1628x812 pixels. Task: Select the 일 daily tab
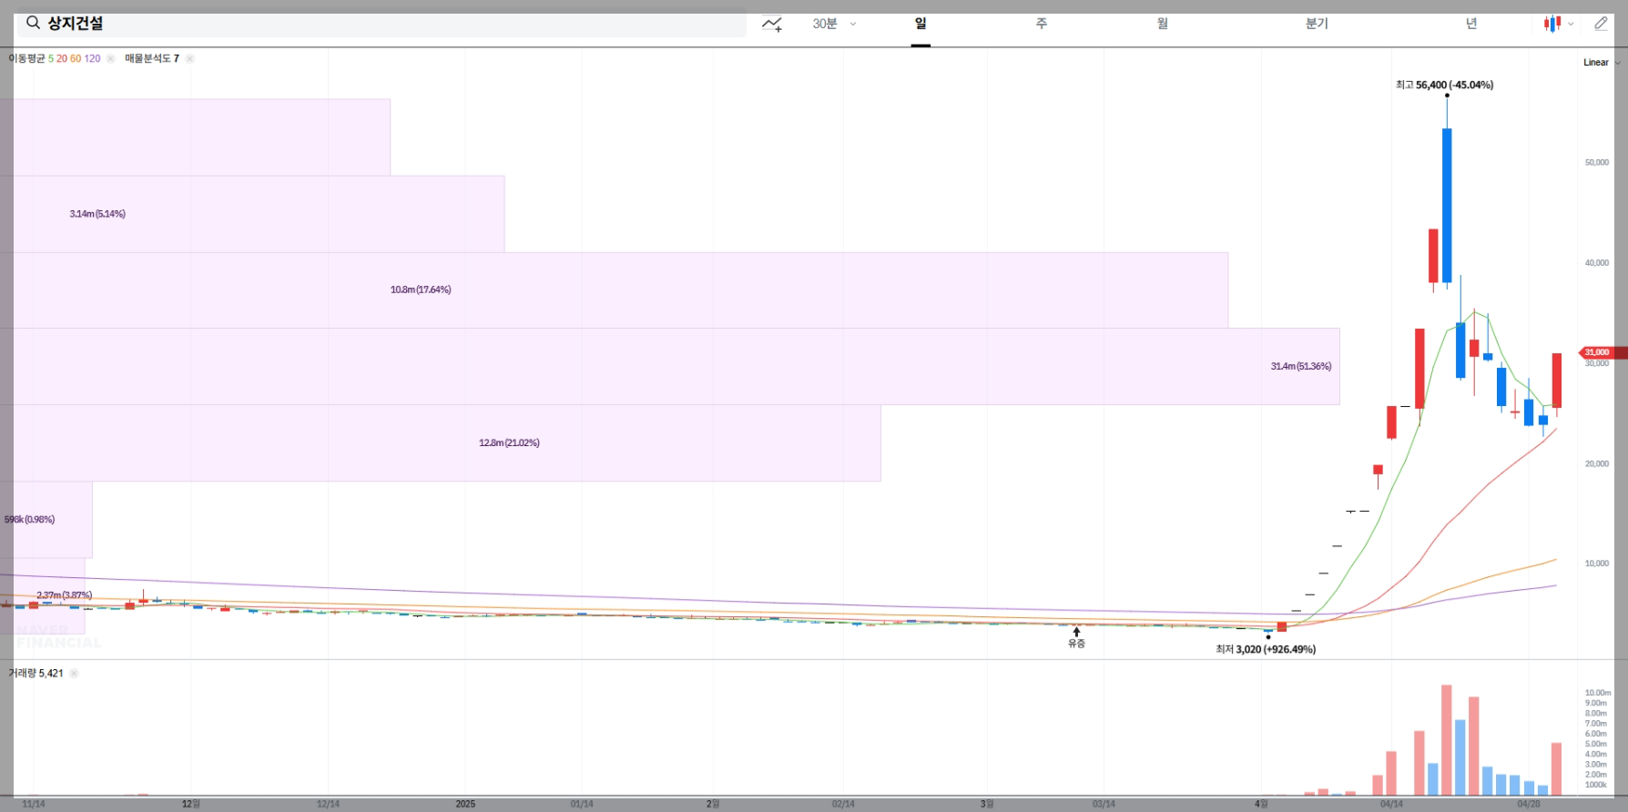point(921,24)
